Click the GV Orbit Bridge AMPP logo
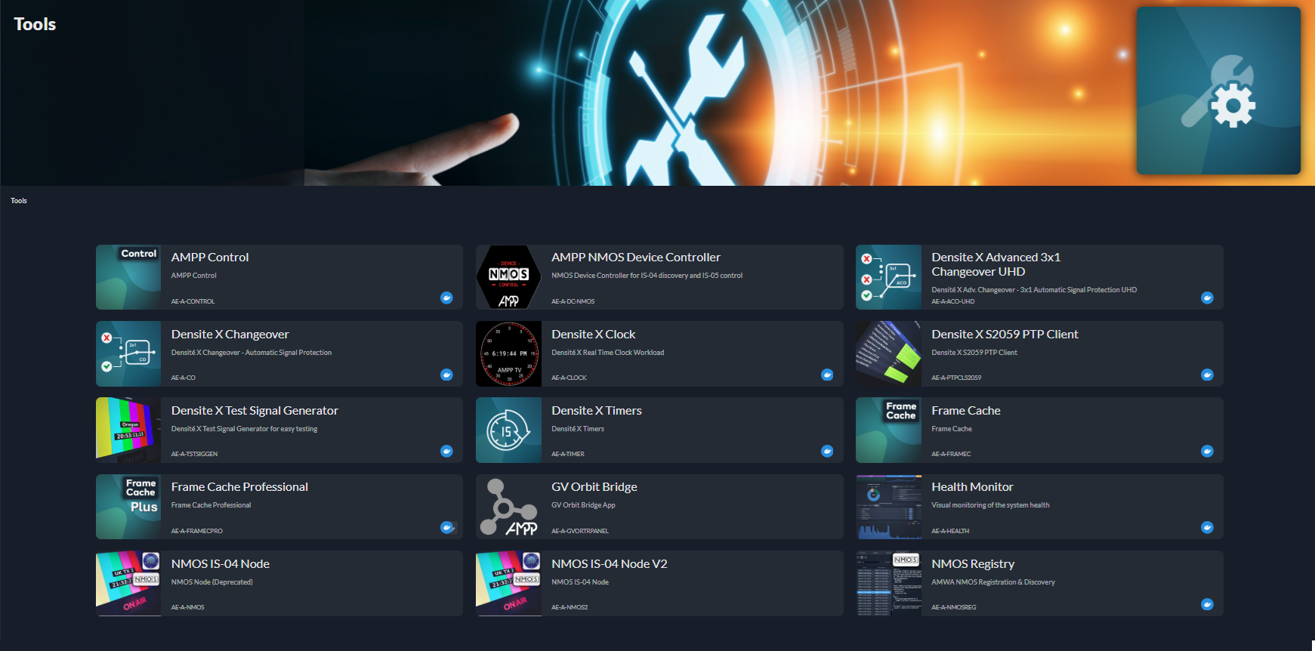Image resolution: width=1315 pixels, height=651 pixels. click(x=508, y=507)
